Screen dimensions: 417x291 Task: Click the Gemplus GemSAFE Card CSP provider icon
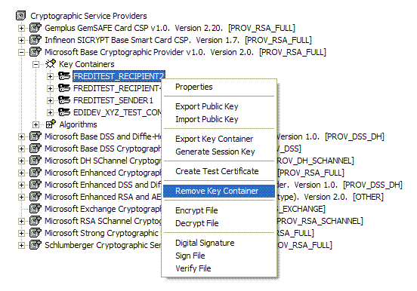(x=36, y=28)
